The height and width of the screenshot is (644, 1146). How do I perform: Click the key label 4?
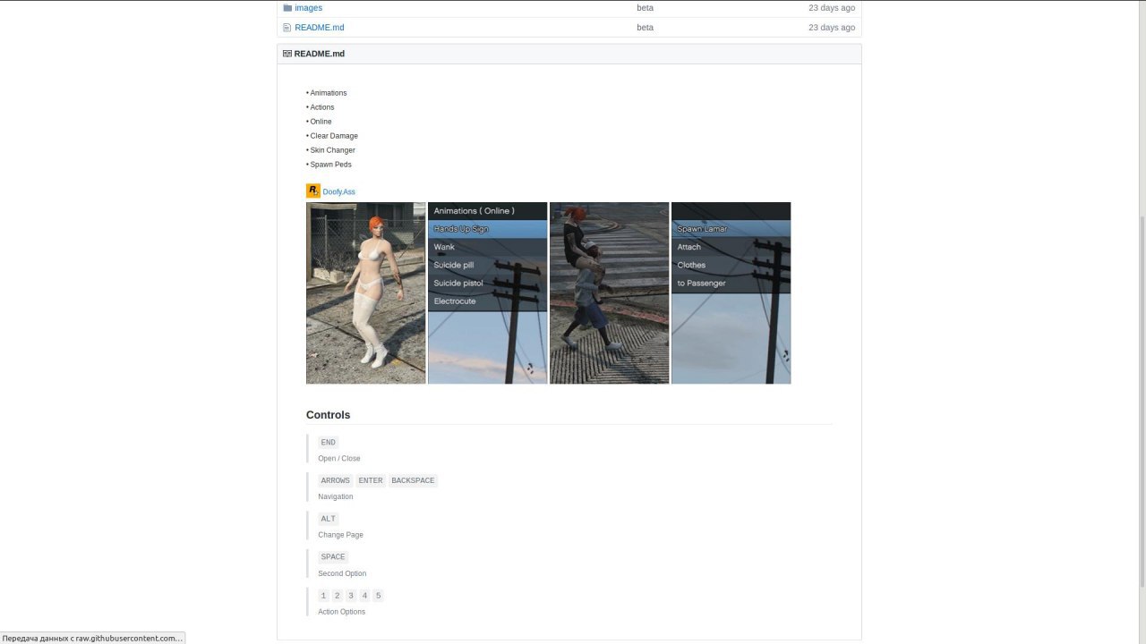coord(364,596)
